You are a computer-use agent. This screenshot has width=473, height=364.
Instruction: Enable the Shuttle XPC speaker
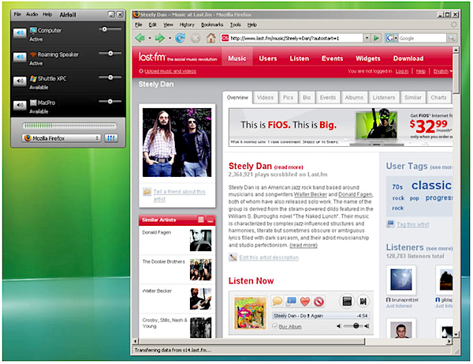pyautogui.click(x=20, y=82)
